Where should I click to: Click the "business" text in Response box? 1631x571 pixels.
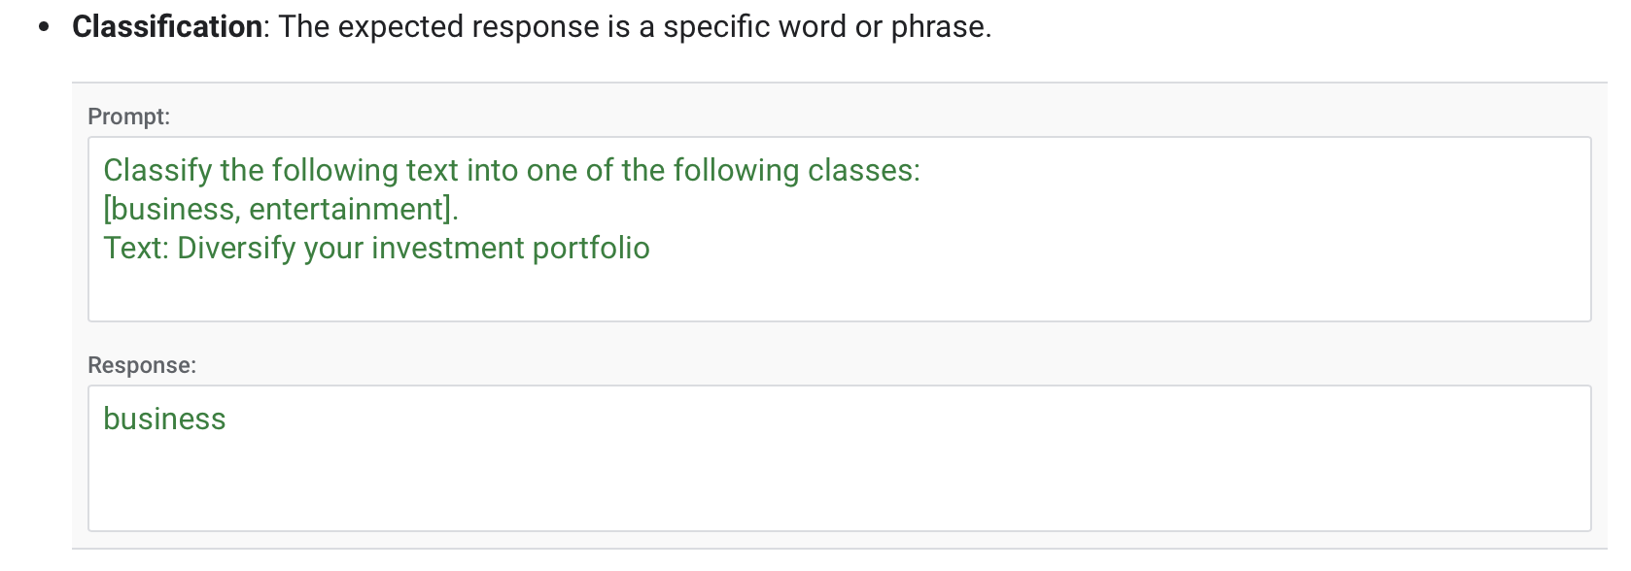click(x=164, y=419)
